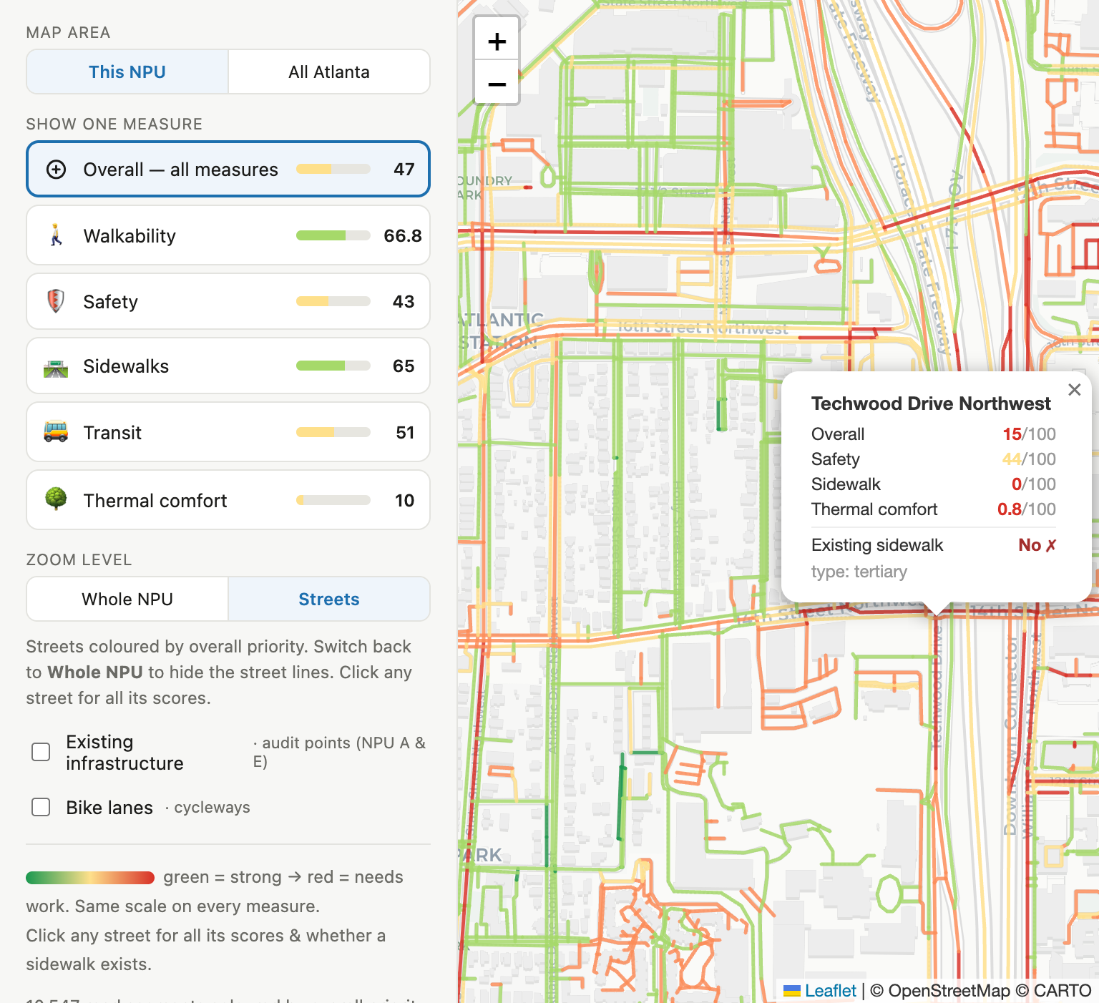The width and height of the screenshot is (1099, 1003).
Task: Click the Overall score 47 value
Action: tap(404, 170)
